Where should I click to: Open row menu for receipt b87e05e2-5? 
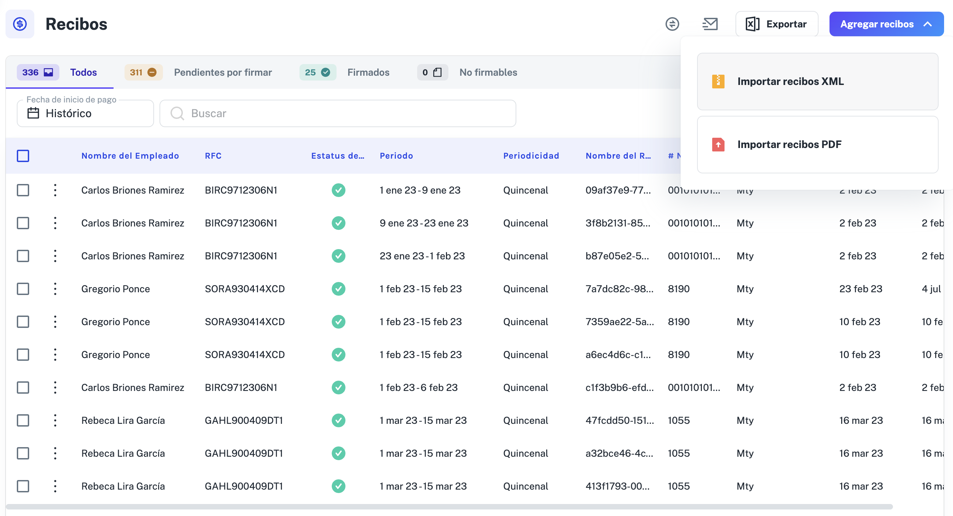pos(55,256)
